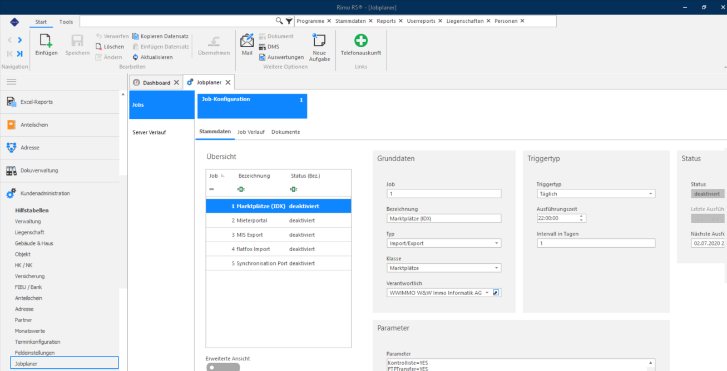Image resolution: width=727 pixels, height=371 pixels.
Task: Close the Dashboard tab
Action: click(x=176, y=82)
